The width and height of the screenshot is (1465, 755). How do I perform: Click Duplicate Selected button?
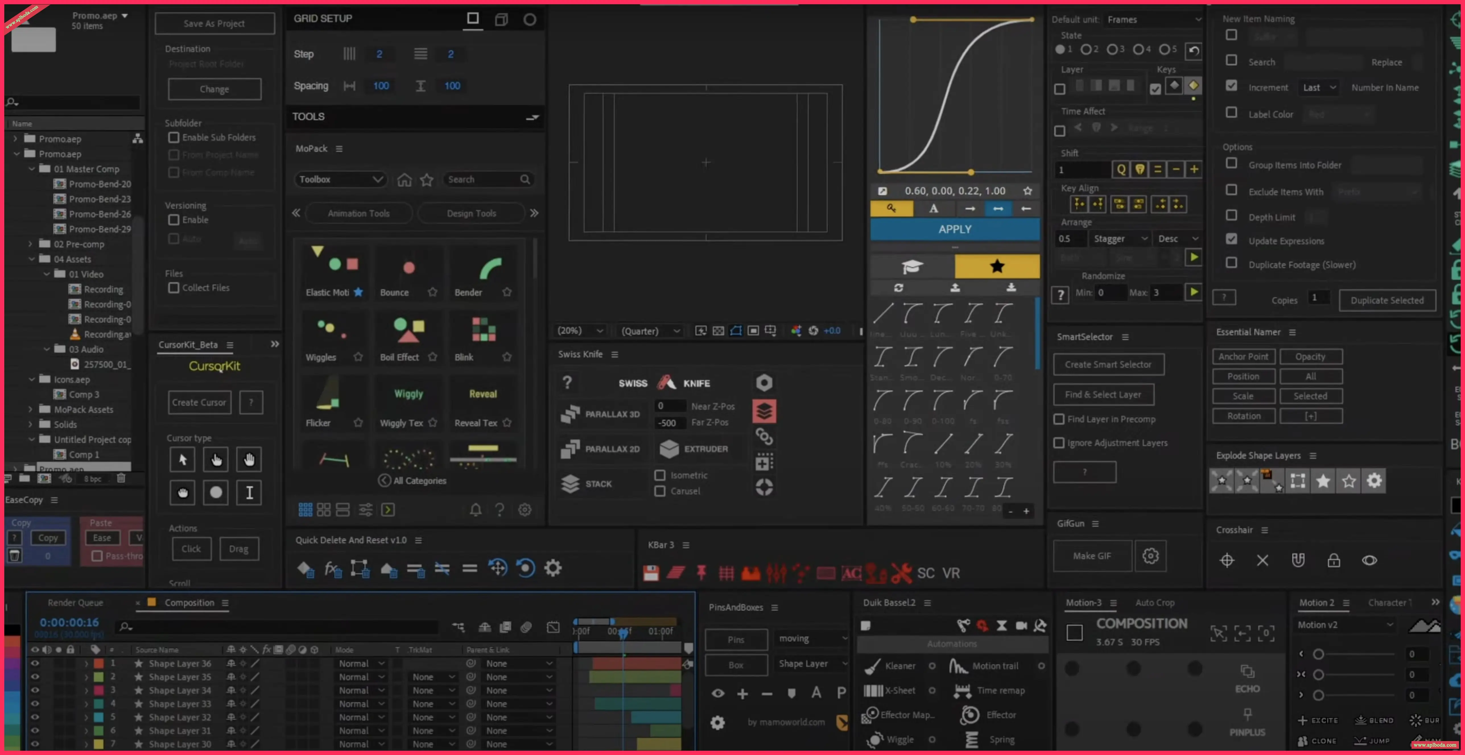pyautogui.click(x=1387, y=300)
